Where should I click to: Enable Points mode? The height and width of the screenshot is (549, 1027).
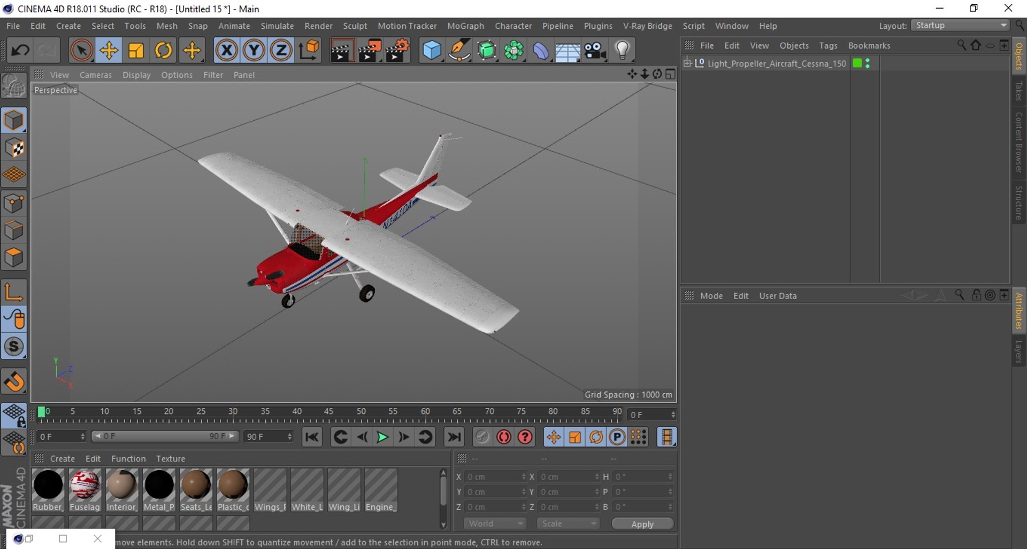[14, 203]
